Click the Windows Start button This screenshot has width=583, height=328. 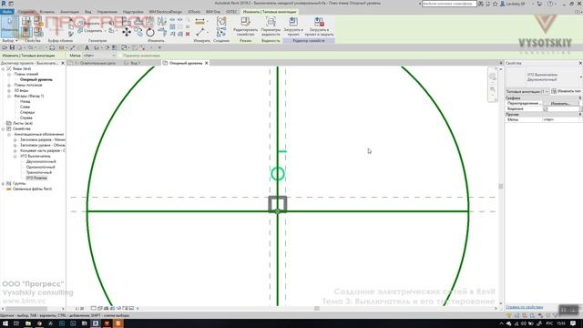click(x=5, y=323)
